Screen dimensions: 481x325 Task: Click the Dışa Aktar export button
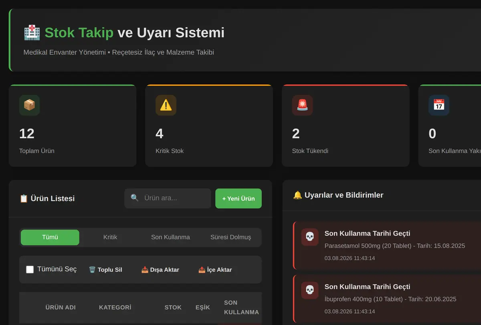[160, 270]
